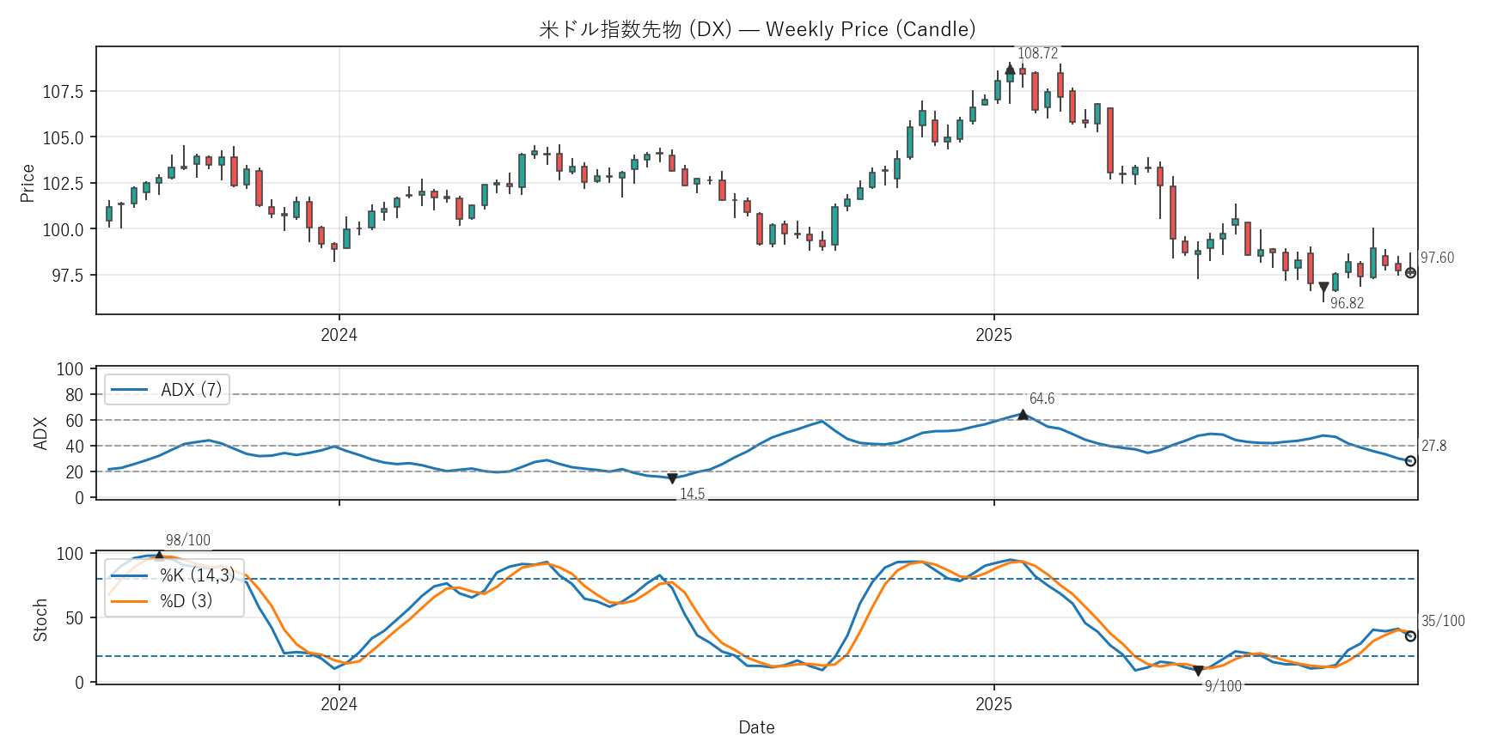Click the Price y-axis label
The image size is (1485, 754).
[x=27, y=183]
